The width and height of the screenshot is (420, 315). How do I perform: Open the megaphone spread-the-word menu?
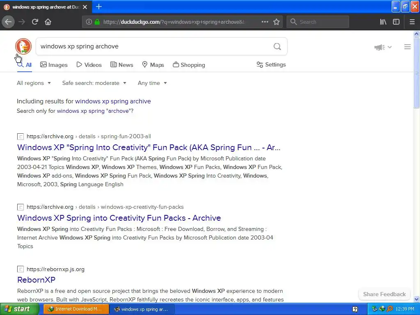coord(383,47)
